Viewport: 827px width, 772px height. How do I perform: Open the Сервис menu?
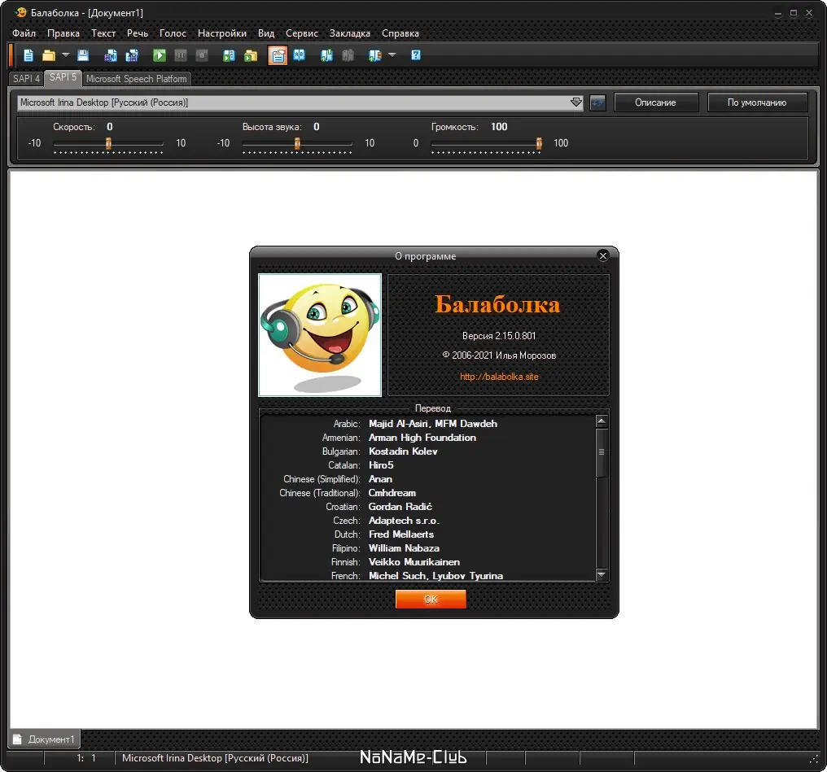click(x=302, y=33)
